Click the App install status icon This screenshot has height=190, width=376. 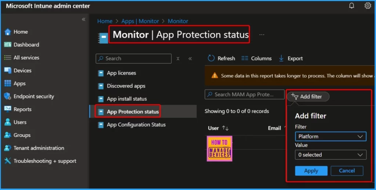101,99
